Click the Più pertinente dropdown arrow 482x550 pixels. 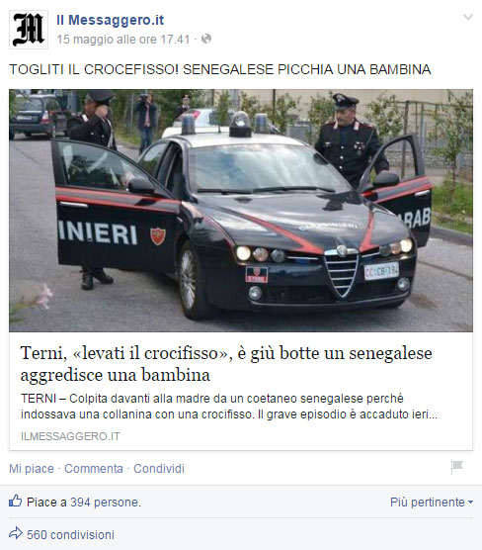pos(470,503)
